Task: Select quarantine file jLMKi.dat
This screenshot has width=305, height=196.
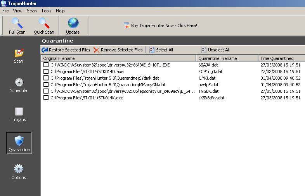Action: coord(207,78)
